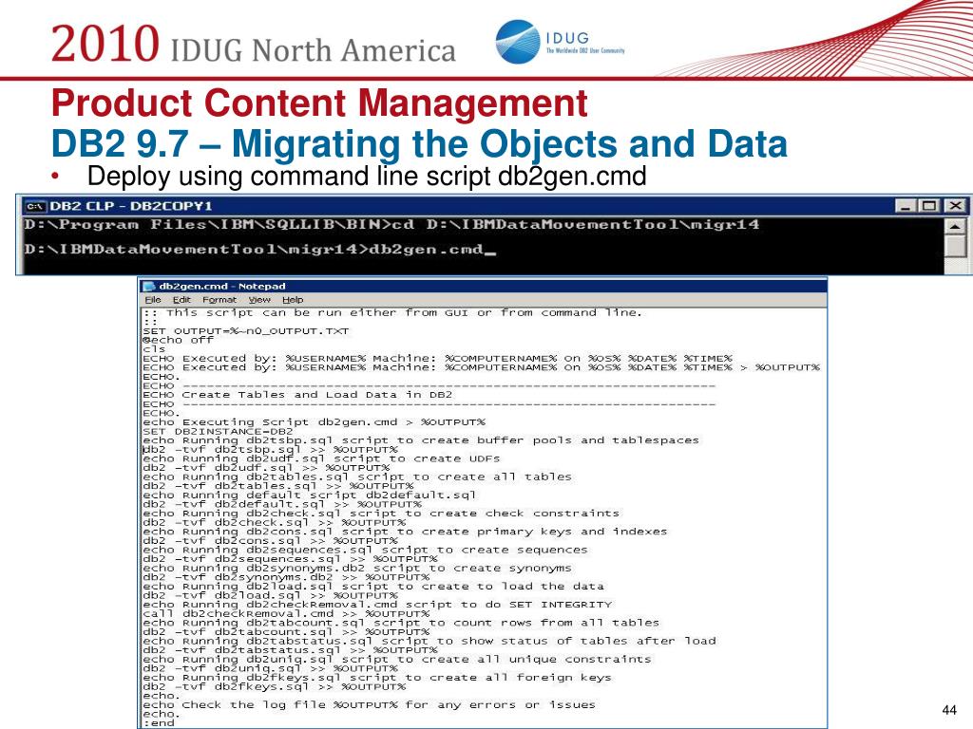
Task: Maximize the DB2 CLP window
Action: pyautogui.click(x=929, y=206)
